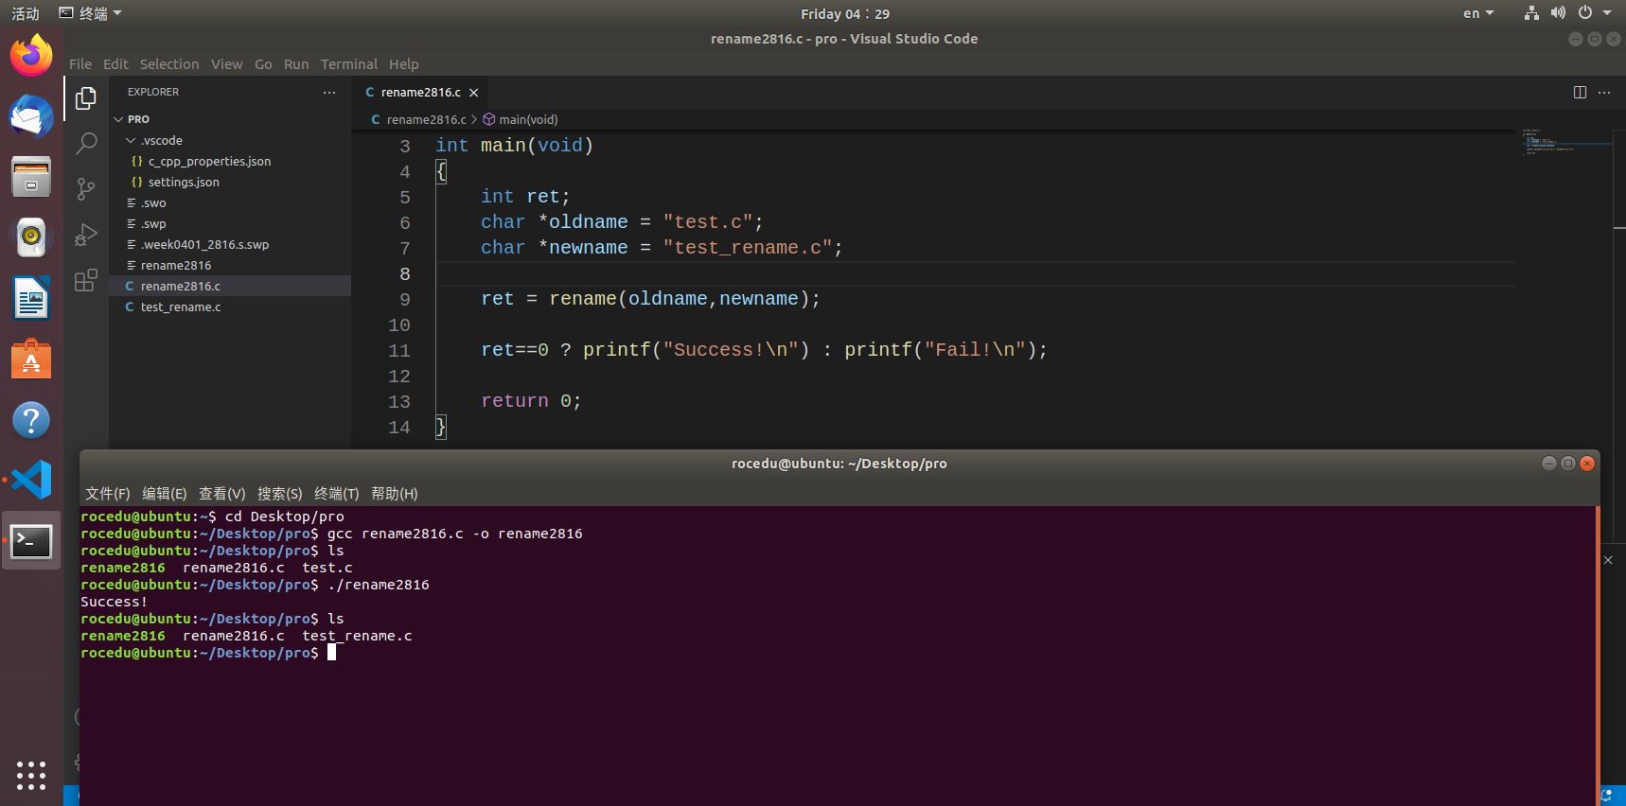Close the rename2816.c editor tab
The height and width of the screenshot is (806, 1626).
tap(474, 92)
